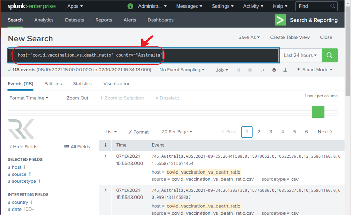Open the All Fields dialog
Viewport: 351px width, 215px height.
tap(77, 147)
